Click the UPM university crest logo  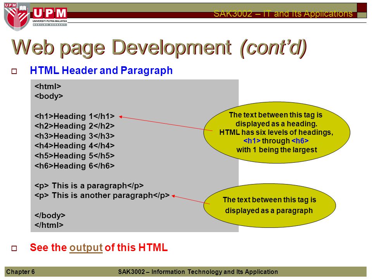(x=17, y=17)
